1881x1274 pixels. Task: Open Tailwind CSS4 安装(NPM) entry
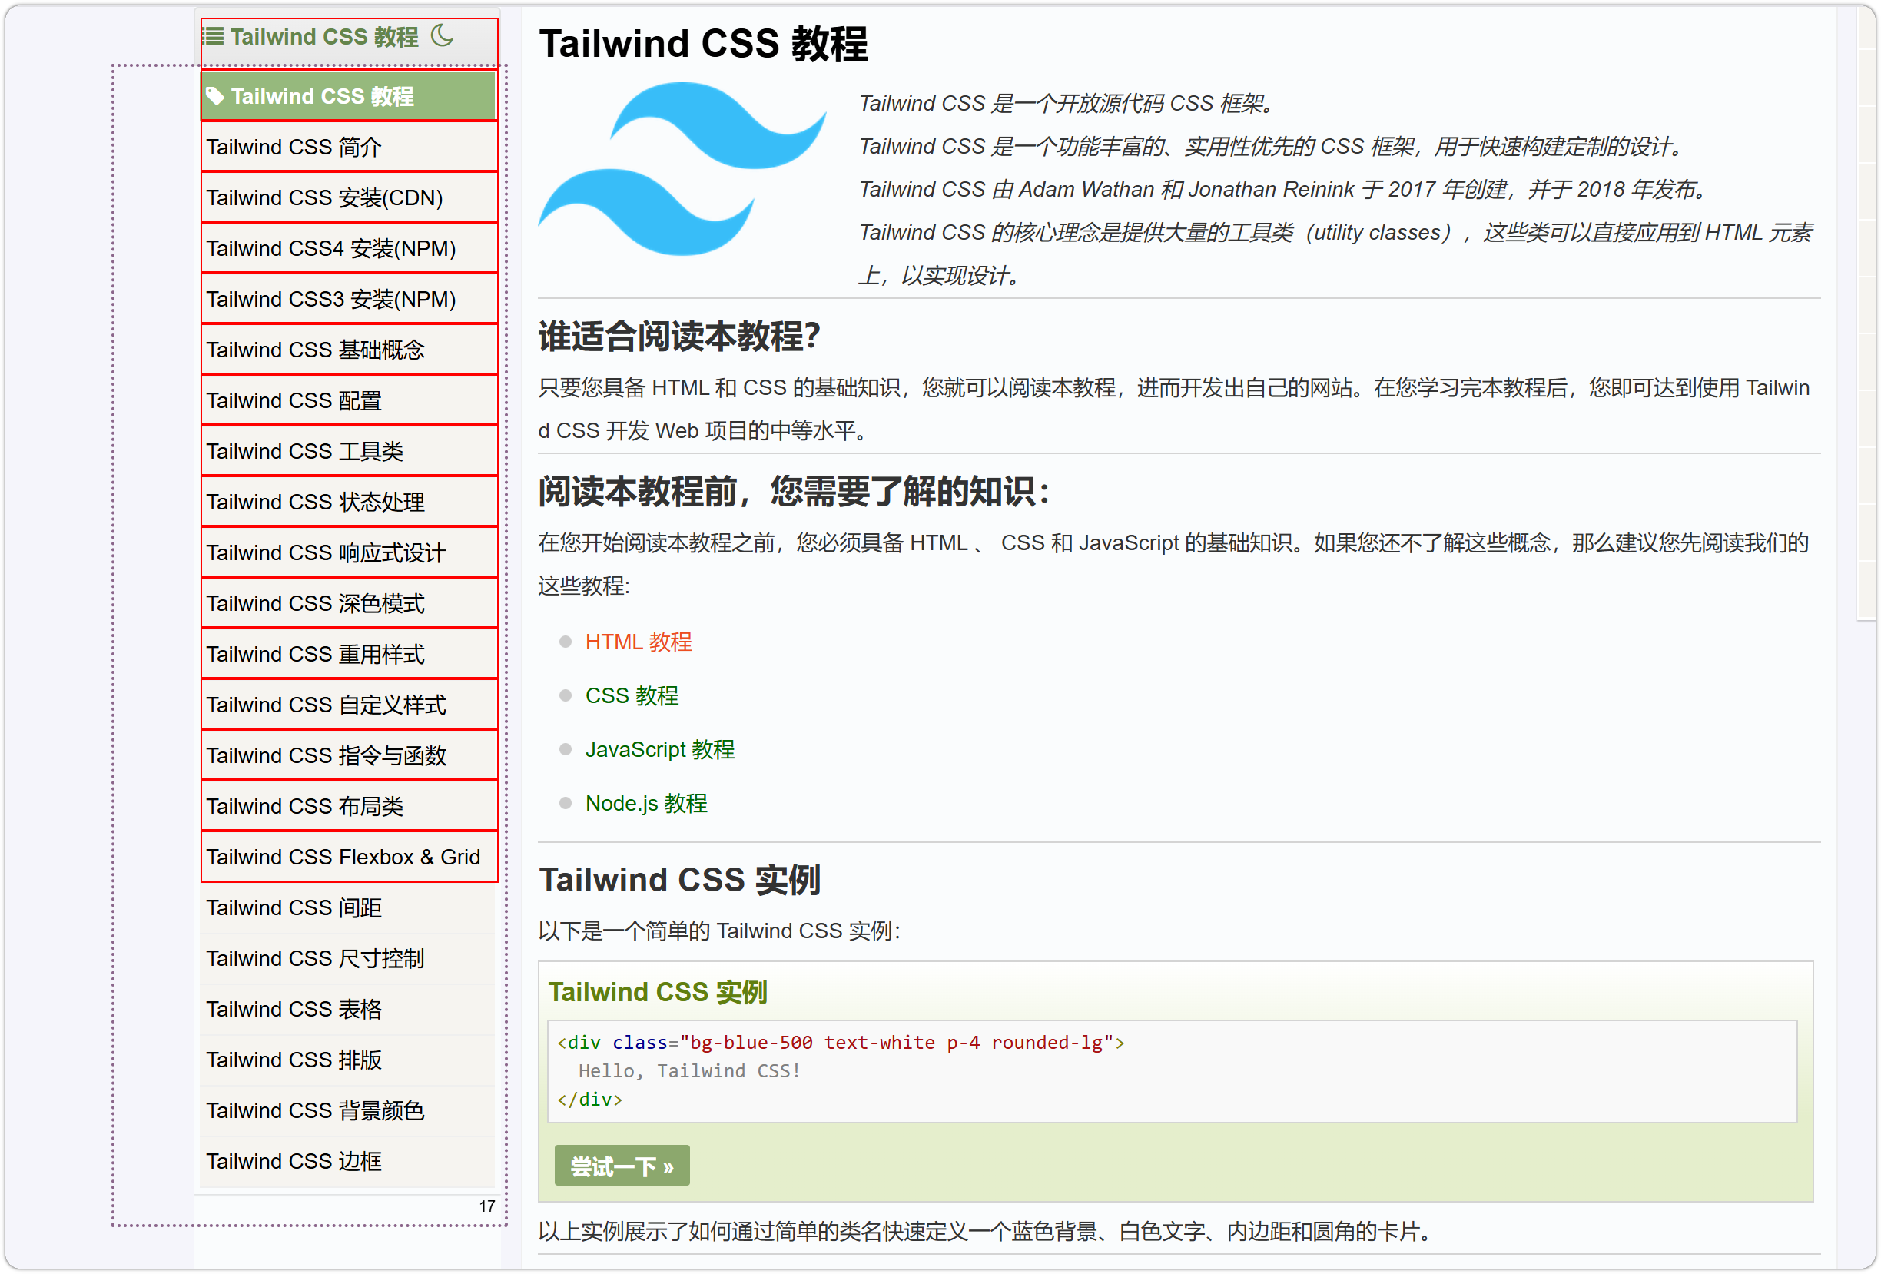(349, 248)
